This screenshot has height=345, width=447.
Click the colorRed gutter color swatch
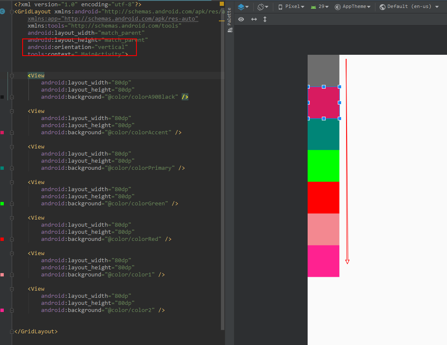pos(2,239)
